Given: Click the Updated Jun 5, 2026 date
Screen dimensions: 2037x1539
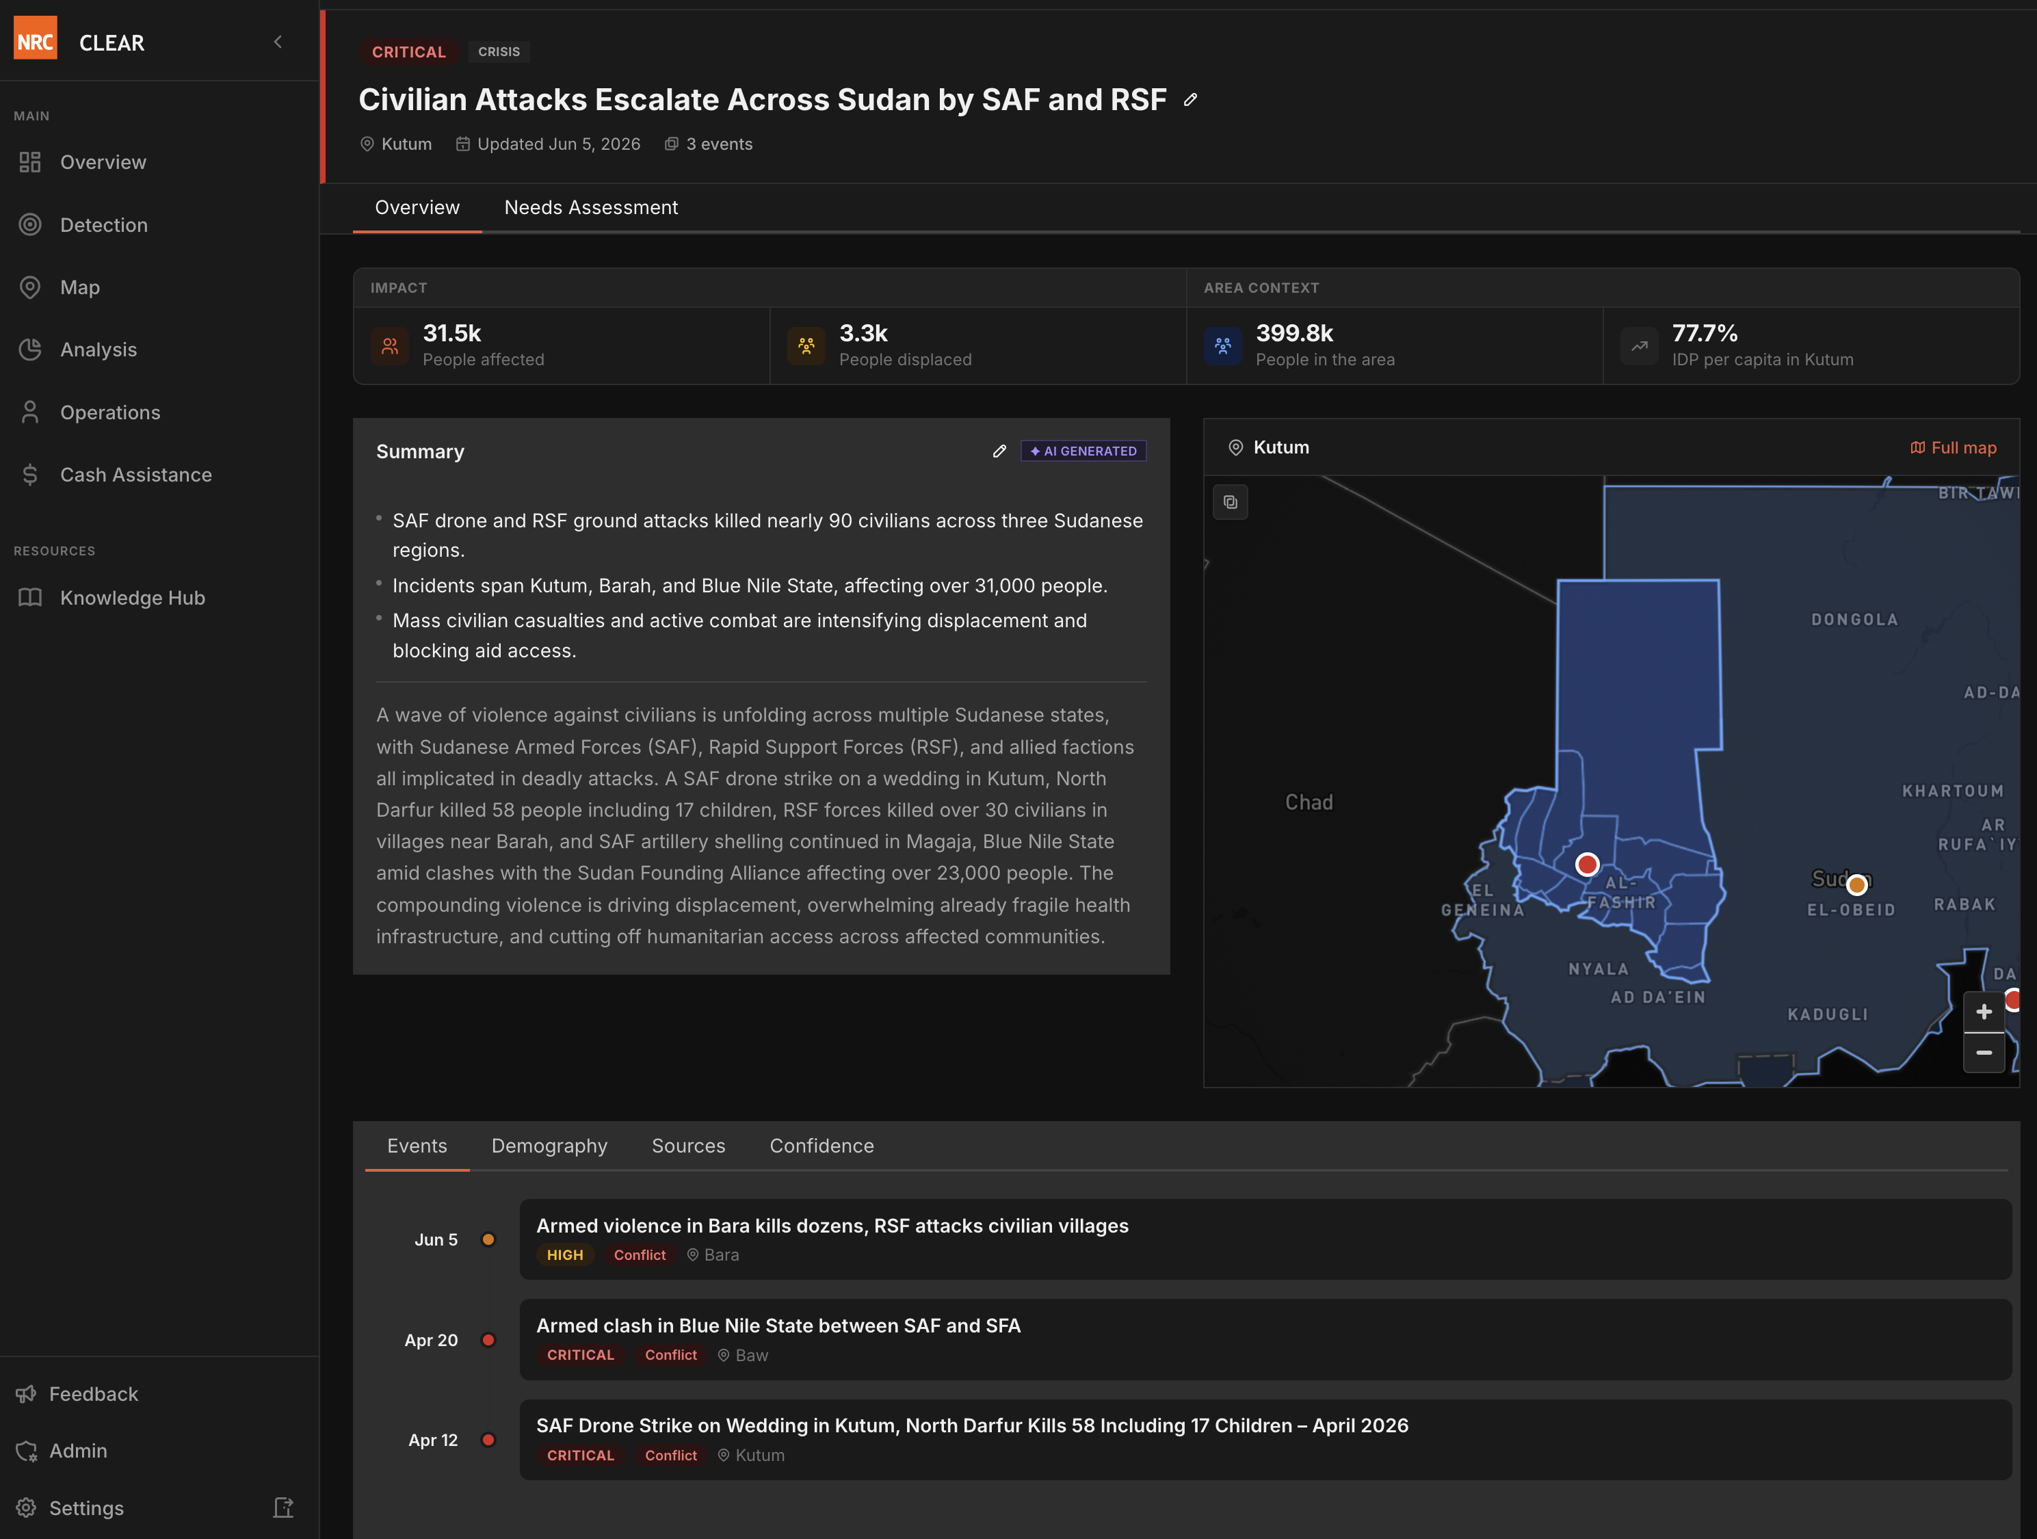Looking at the screenshot, I should [x=548, y=144].
